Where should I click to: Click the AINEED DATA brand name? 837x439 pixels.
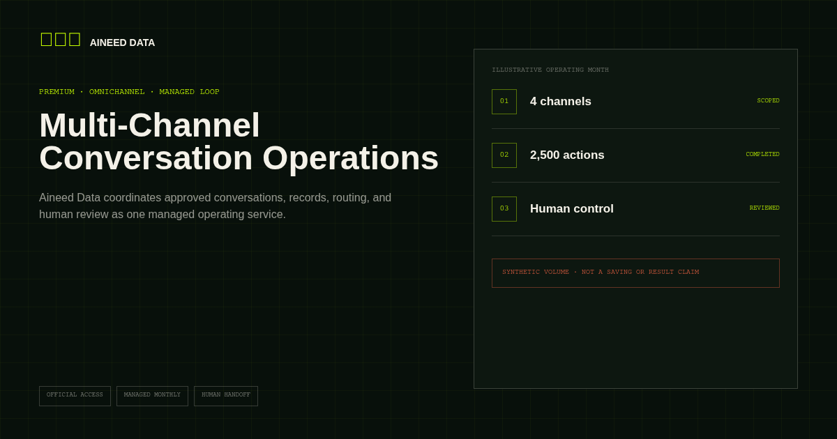tap(122, 43)
